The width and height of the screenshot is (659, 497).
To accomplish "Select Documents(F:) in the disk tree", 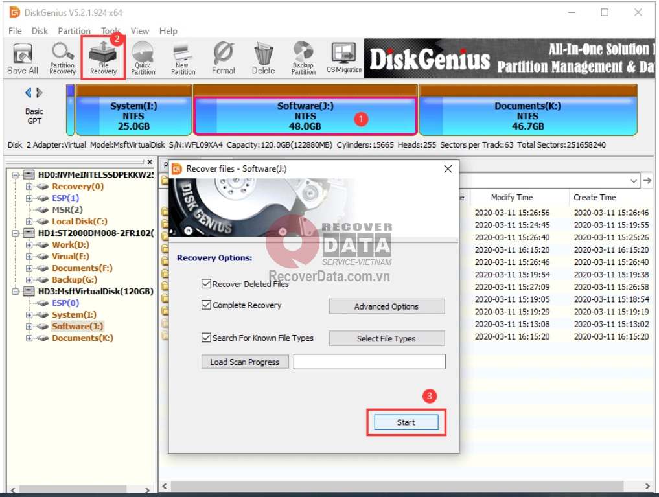I will pos(82,268).
